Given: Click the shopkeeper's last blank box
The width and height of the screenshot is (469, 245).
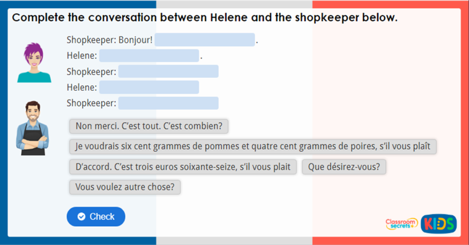Looking at the screenshot, I should (x=168, y=103).
